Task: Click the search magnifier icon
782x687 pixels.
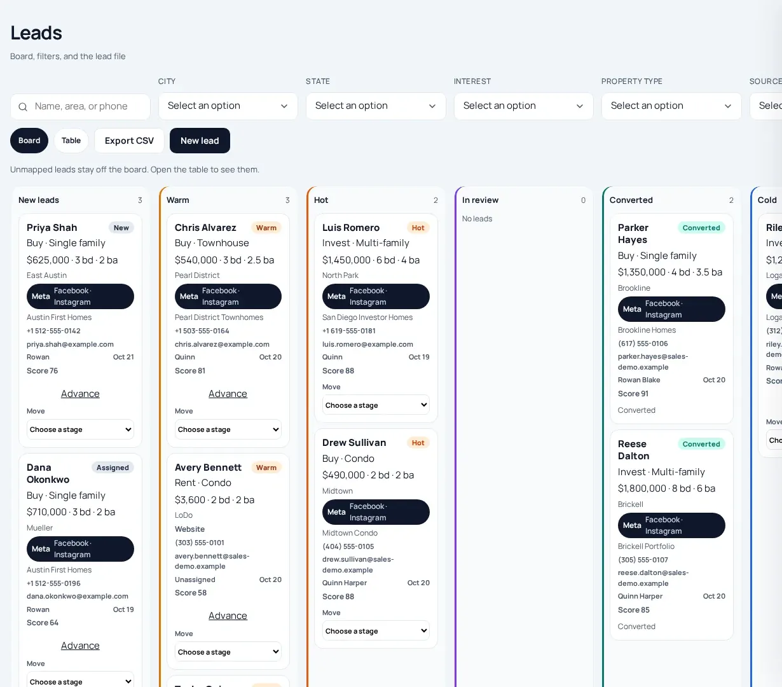Action: coord(23,107)
